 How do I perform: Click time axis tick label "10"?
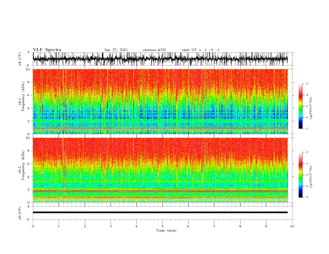pos(292,226)
